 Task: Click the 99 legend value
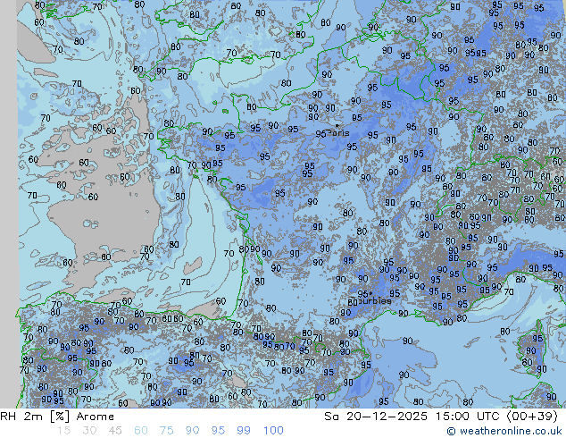click(x=245, y=431)
